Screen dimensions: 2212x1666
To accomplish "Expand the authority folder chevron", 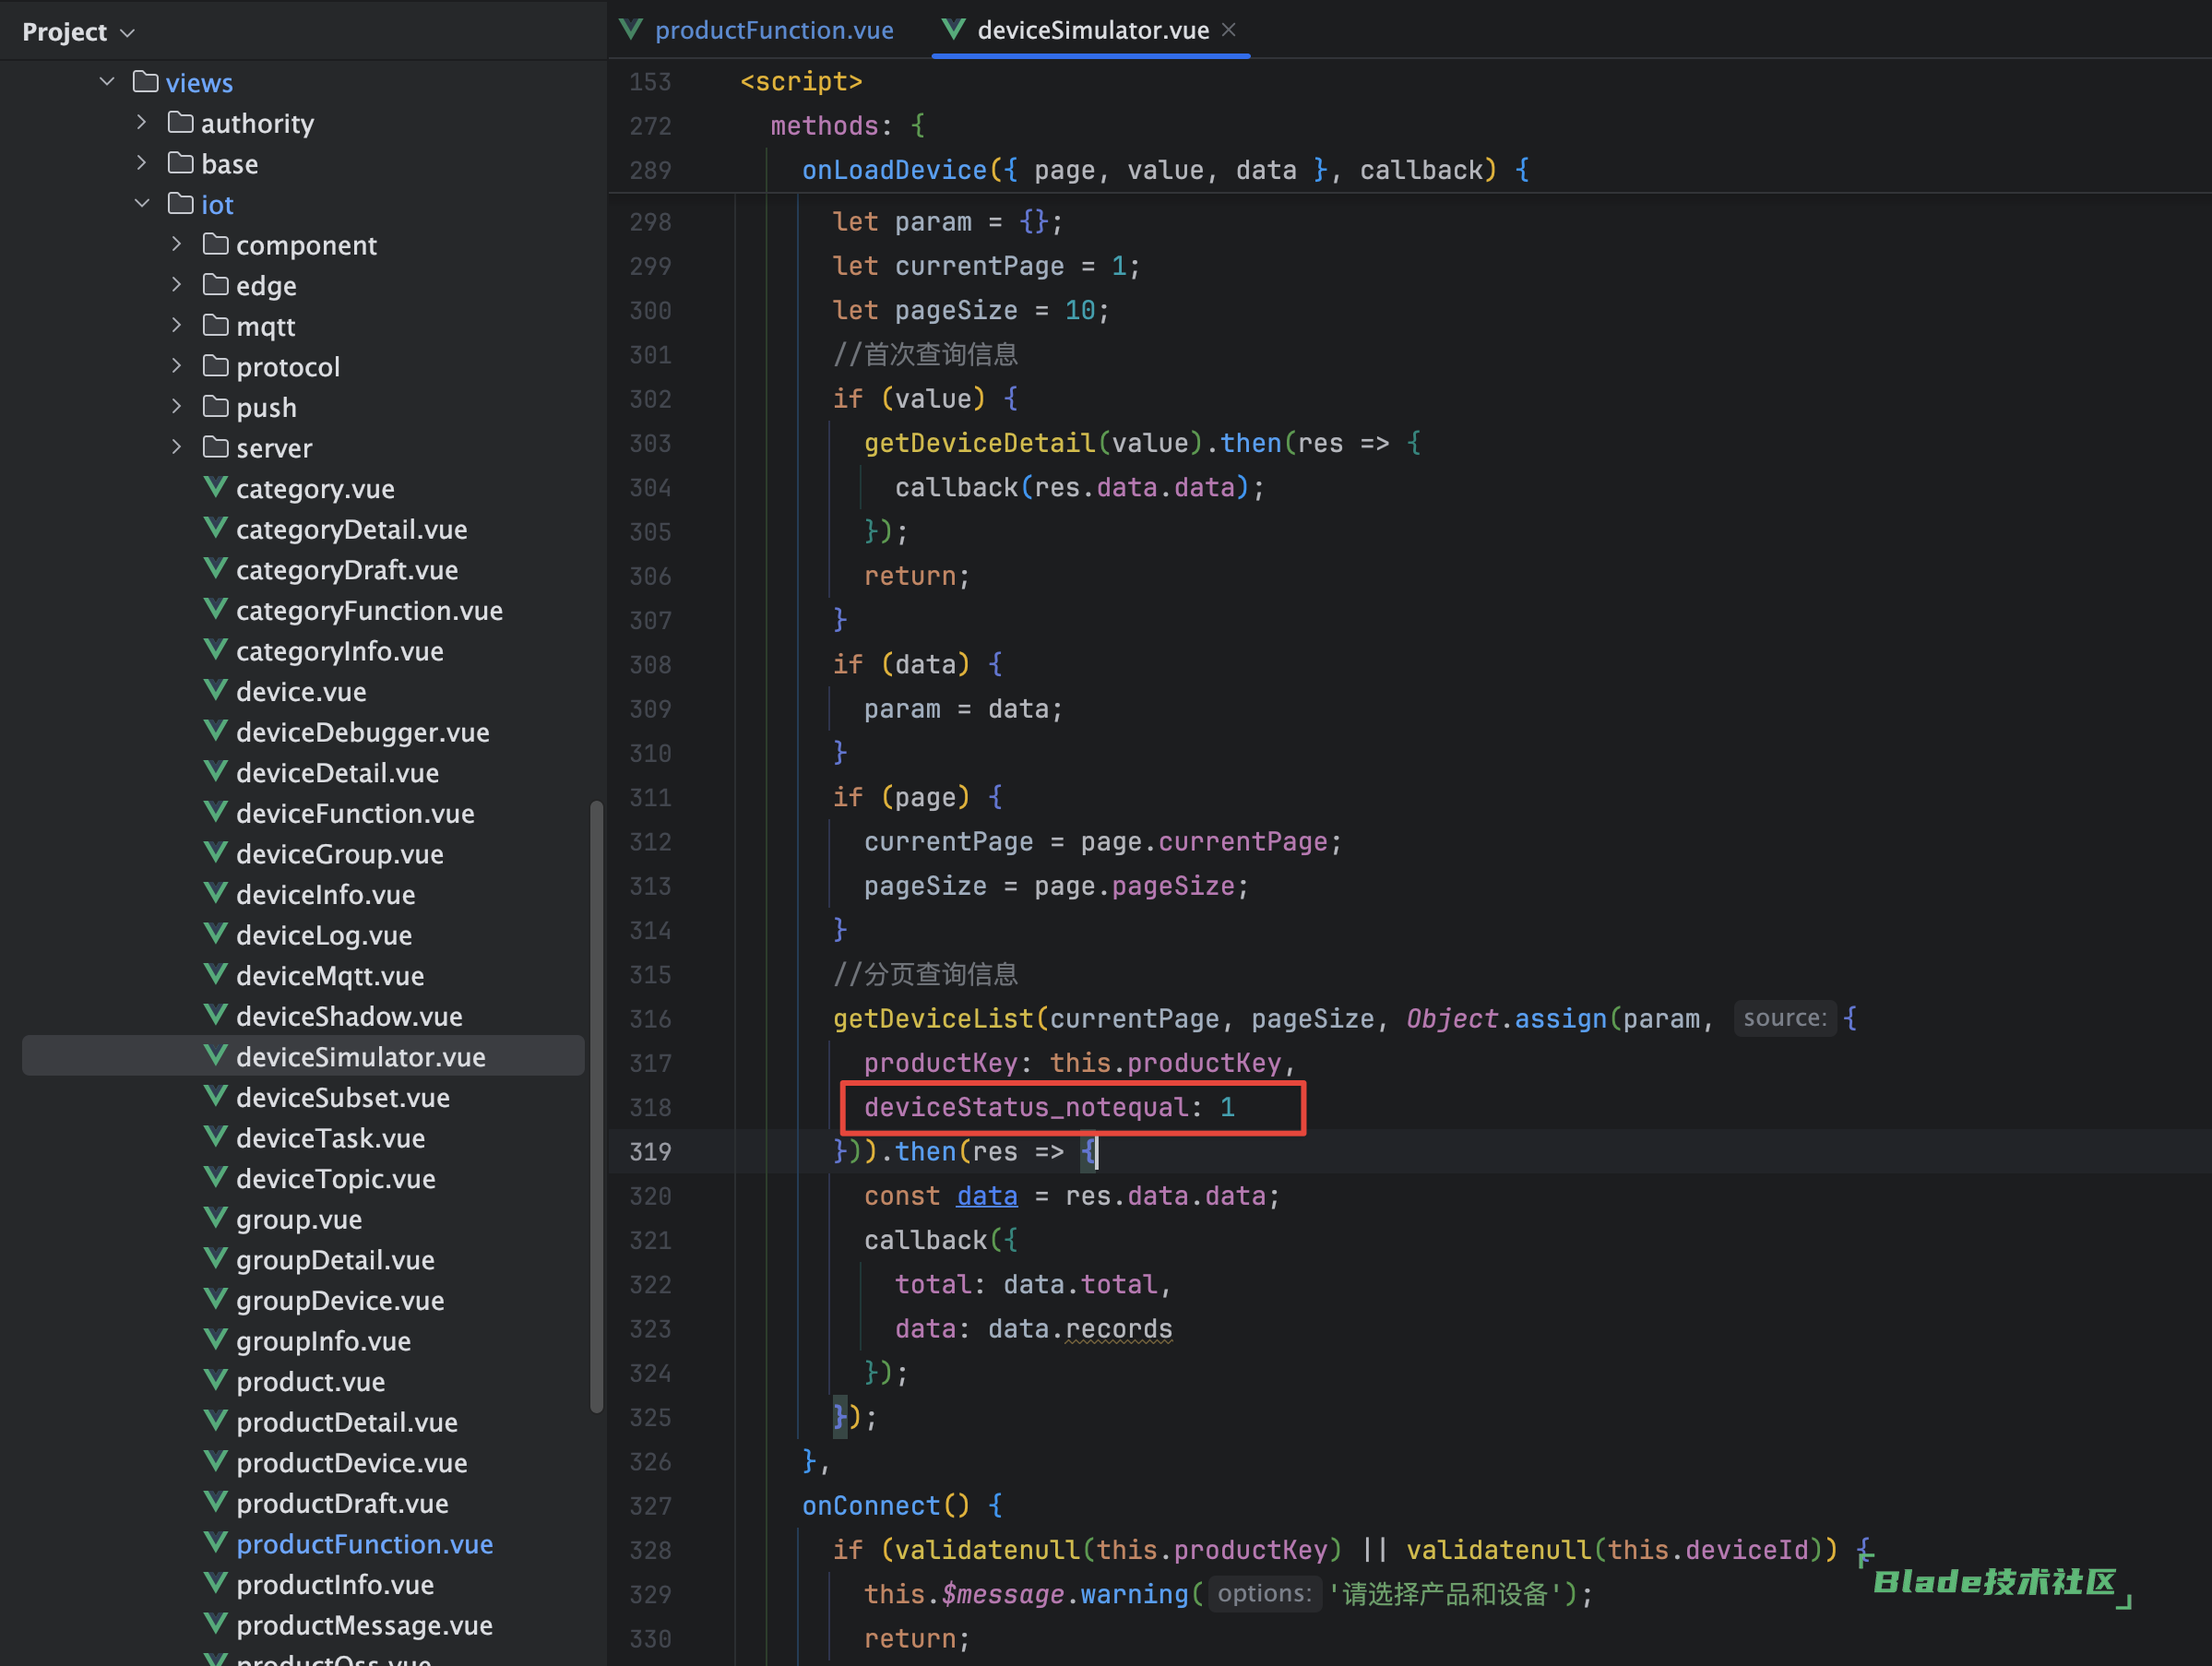I will point(141,122).
